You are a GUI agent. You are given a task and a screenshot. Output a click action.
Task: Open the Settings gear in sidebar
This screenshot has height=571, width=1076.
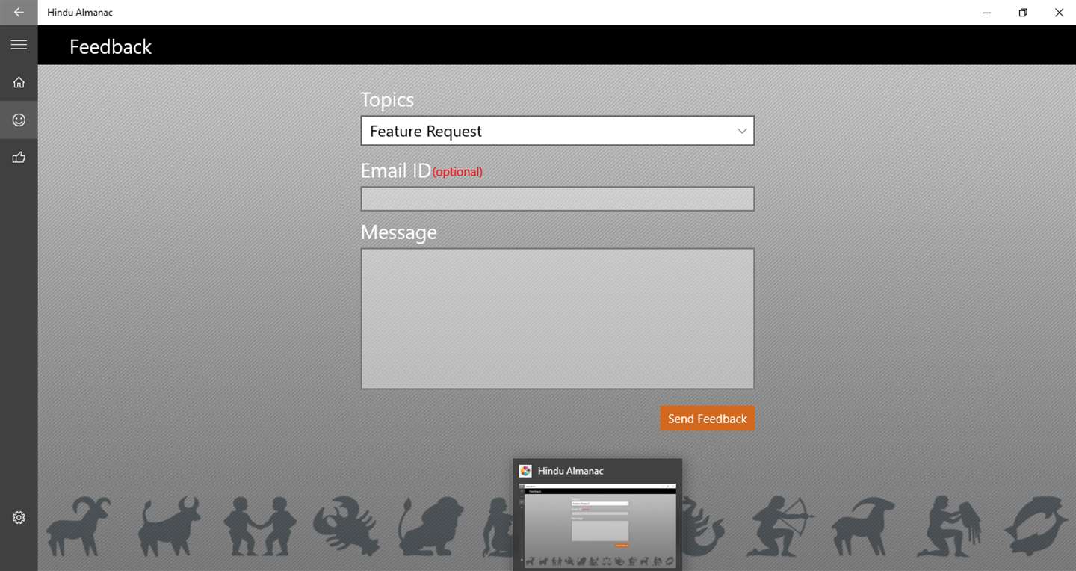click(19, 517)
